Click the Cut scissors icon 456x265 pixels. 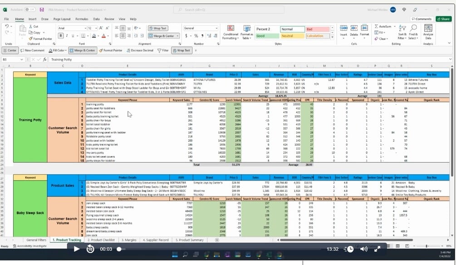31,26
